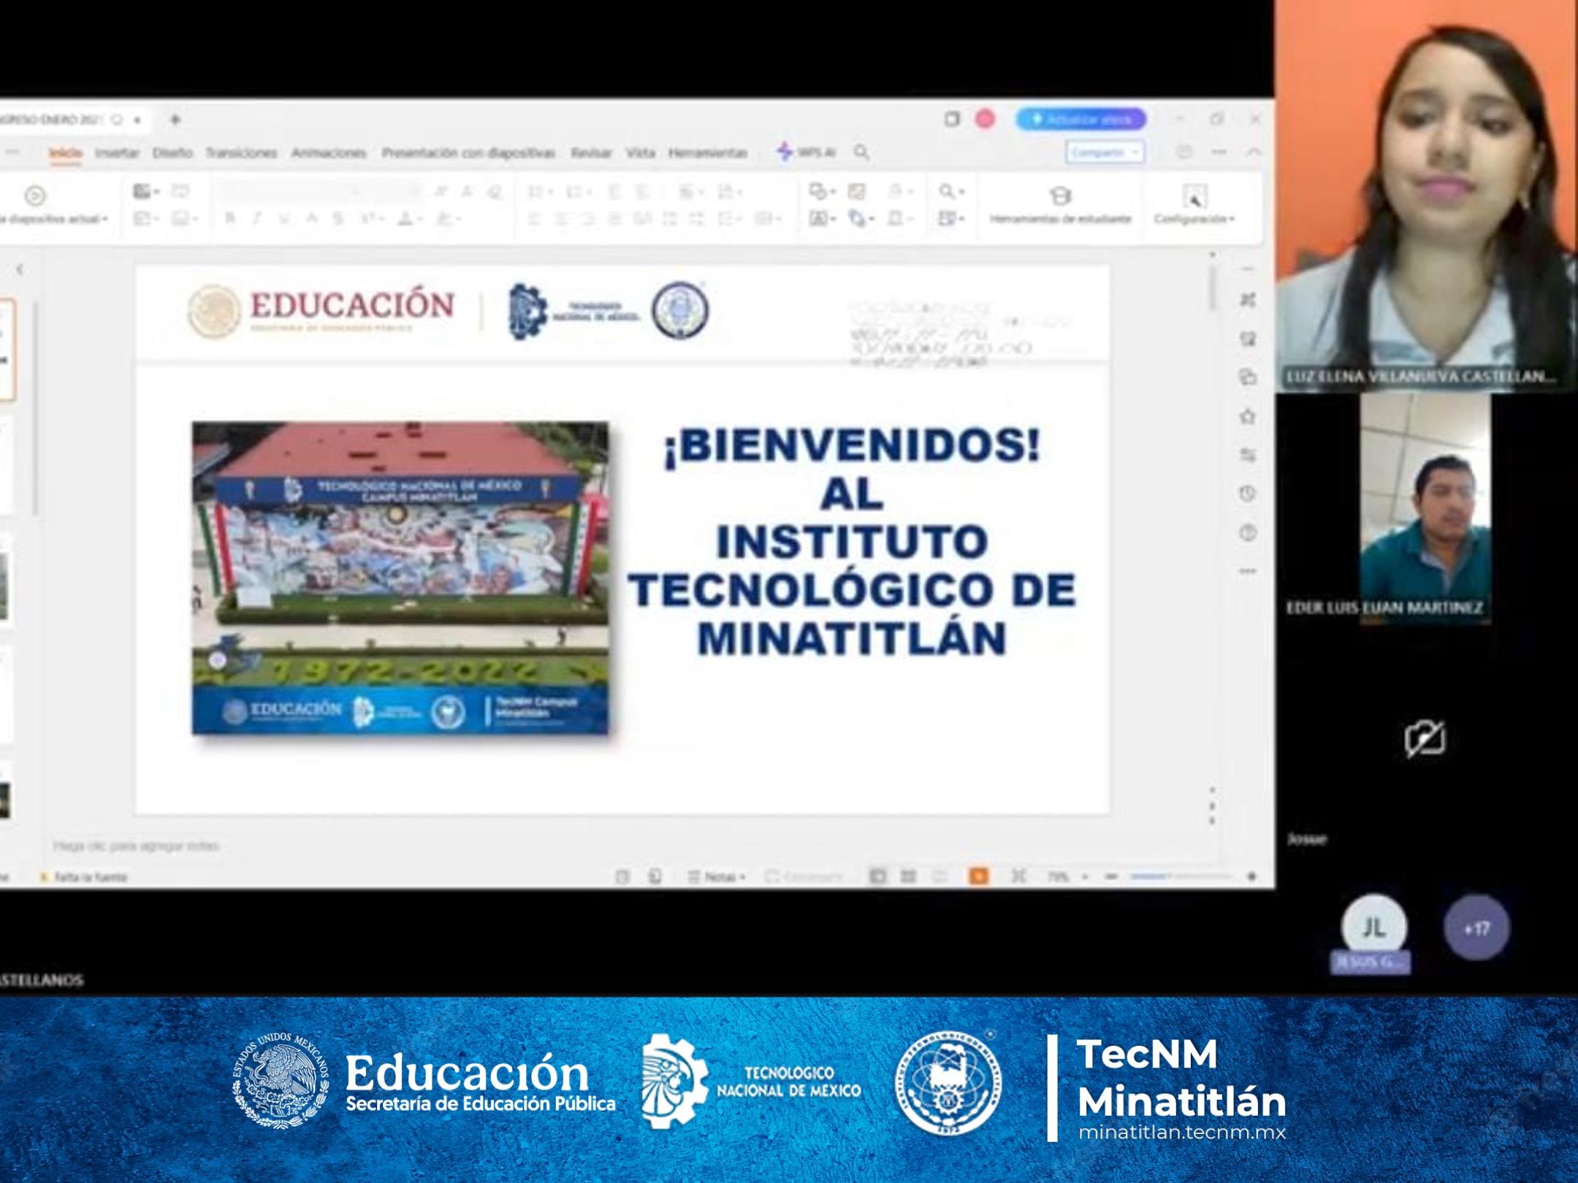Select the campus mural photo on slide
The height and width of the screenshot is (1183, 1578).
tap(400, 578)
